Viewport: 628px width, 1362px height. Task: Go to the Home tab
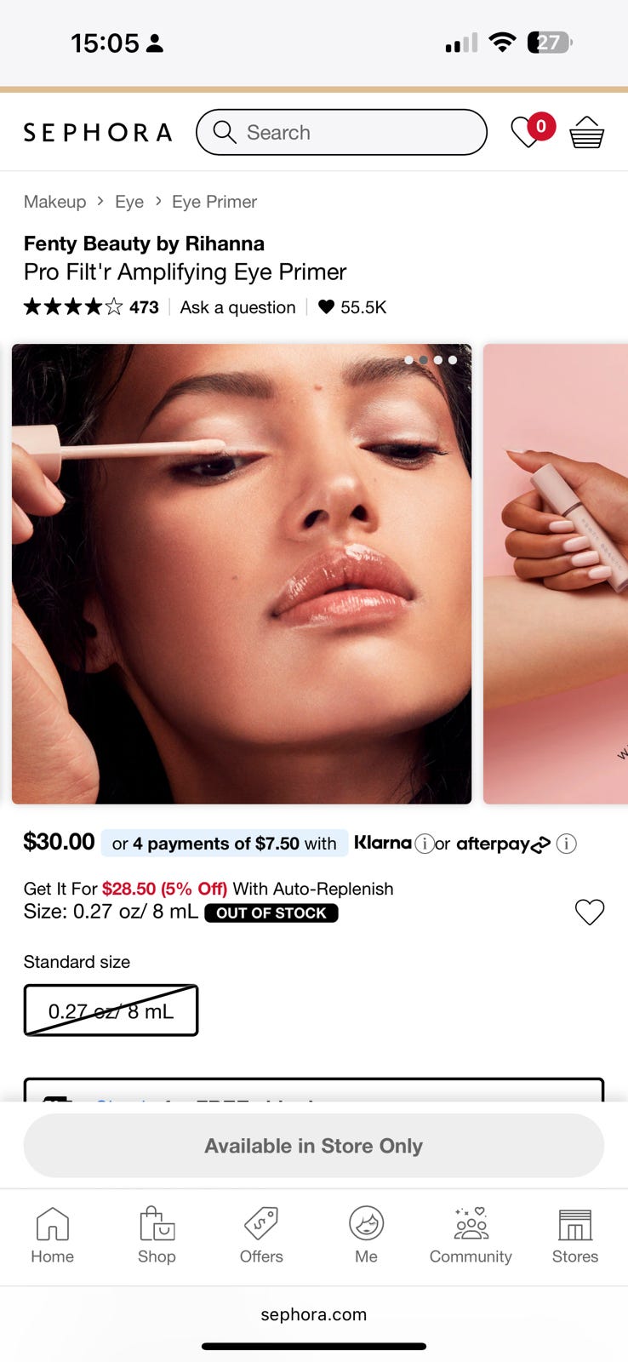(53, 1236)
